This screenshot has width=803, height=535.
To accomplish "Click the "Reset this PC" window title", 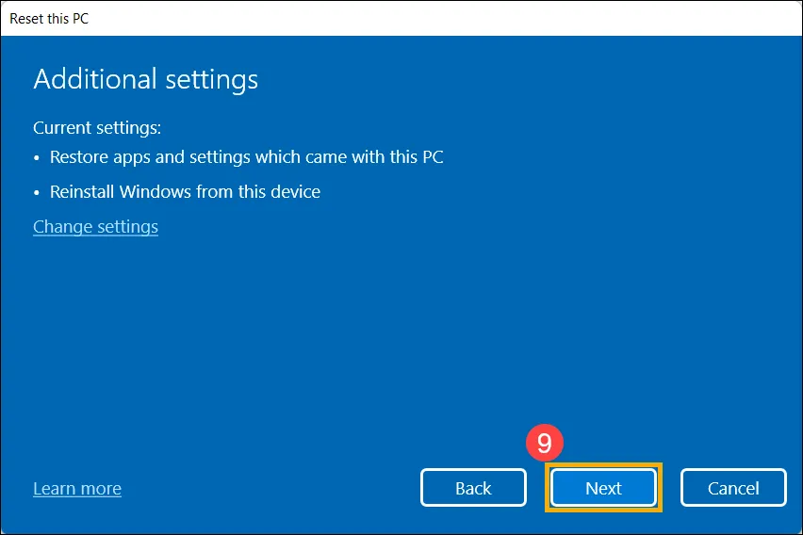I will coord(50,18).
